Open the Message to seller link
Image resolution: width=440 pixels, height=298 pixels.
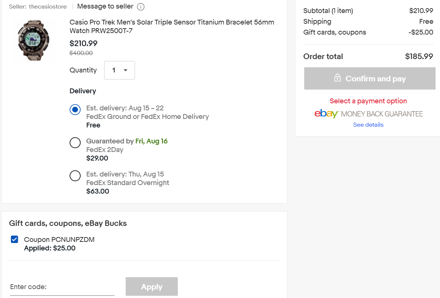coord(105,6)
